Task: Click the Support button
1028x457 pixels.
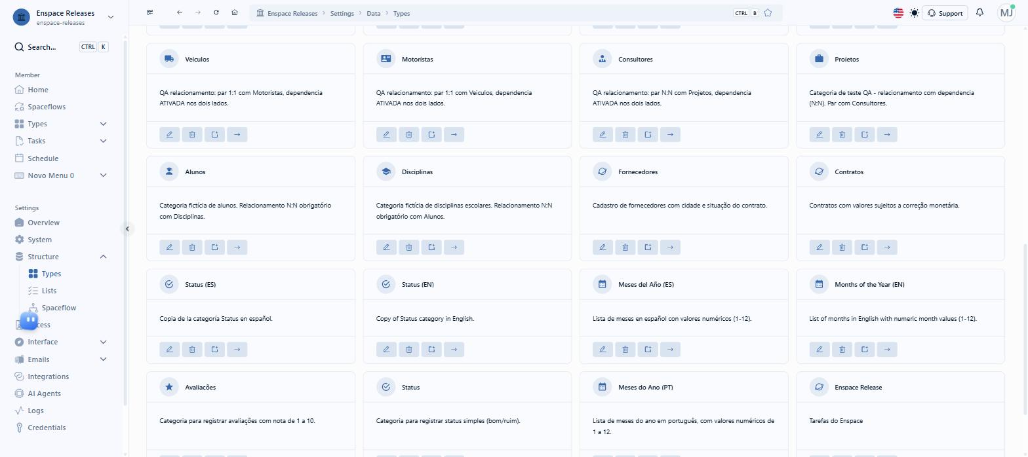Action: [945, 13]
